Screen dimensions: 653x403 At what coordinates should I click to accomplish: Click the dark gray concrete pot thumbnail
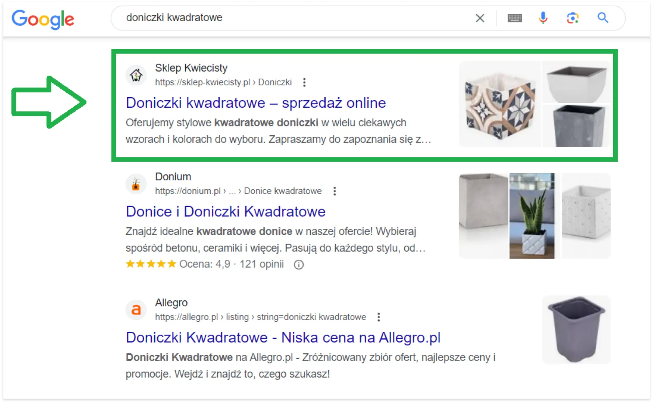(576, 126)
